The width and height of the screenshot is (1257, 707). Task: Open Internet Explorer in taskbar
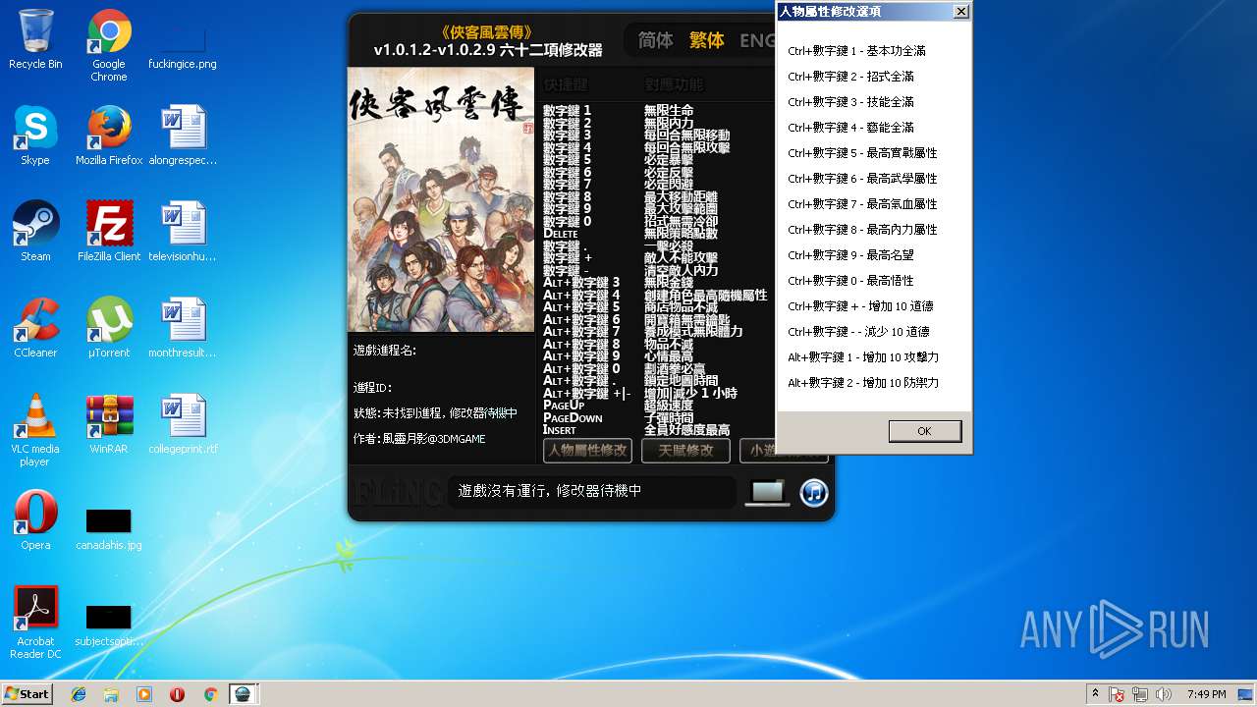click(79, 694)
